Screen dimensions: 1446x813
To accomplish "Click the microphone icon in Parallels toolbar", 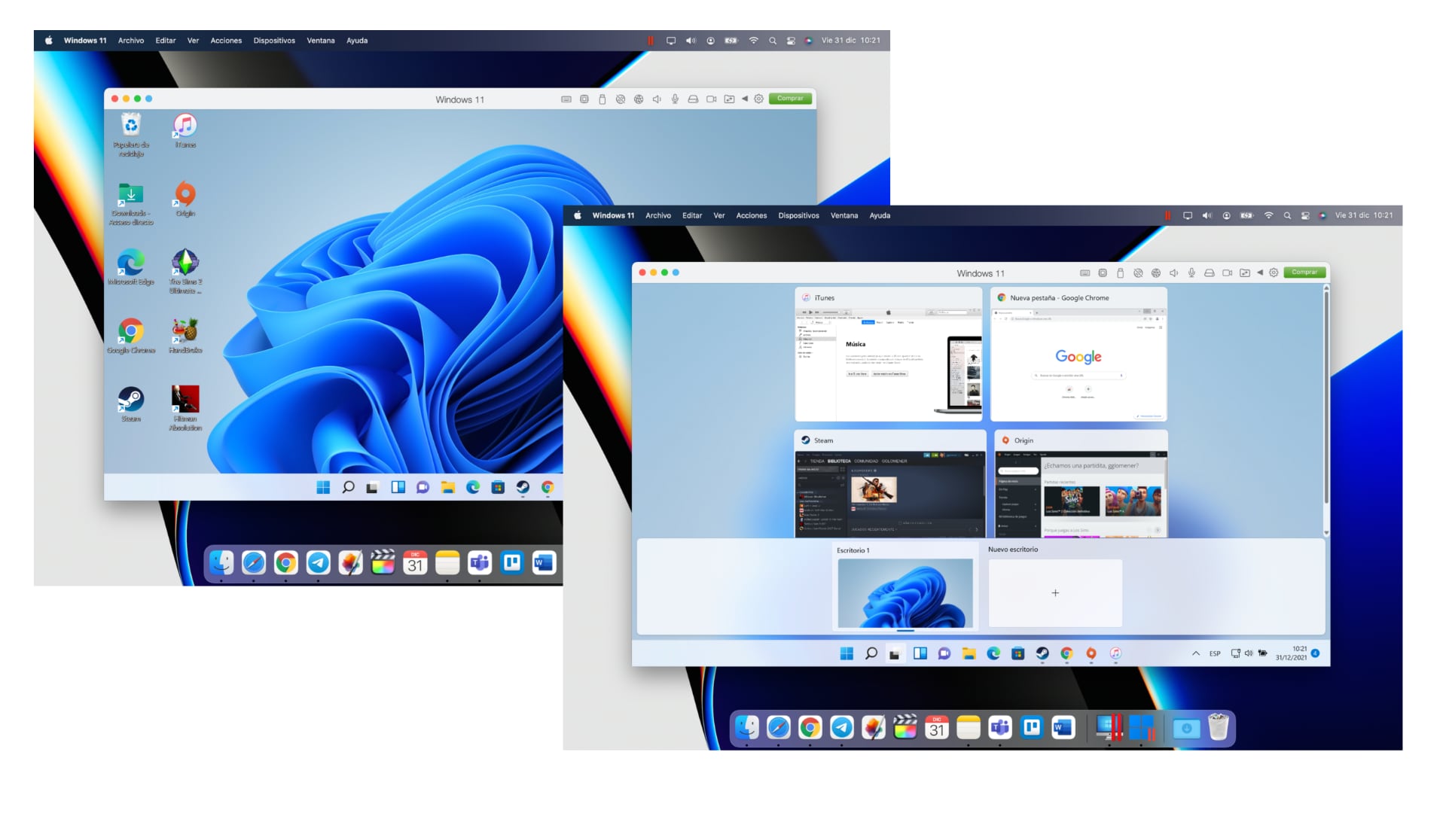I will [x=1191, y=273].
